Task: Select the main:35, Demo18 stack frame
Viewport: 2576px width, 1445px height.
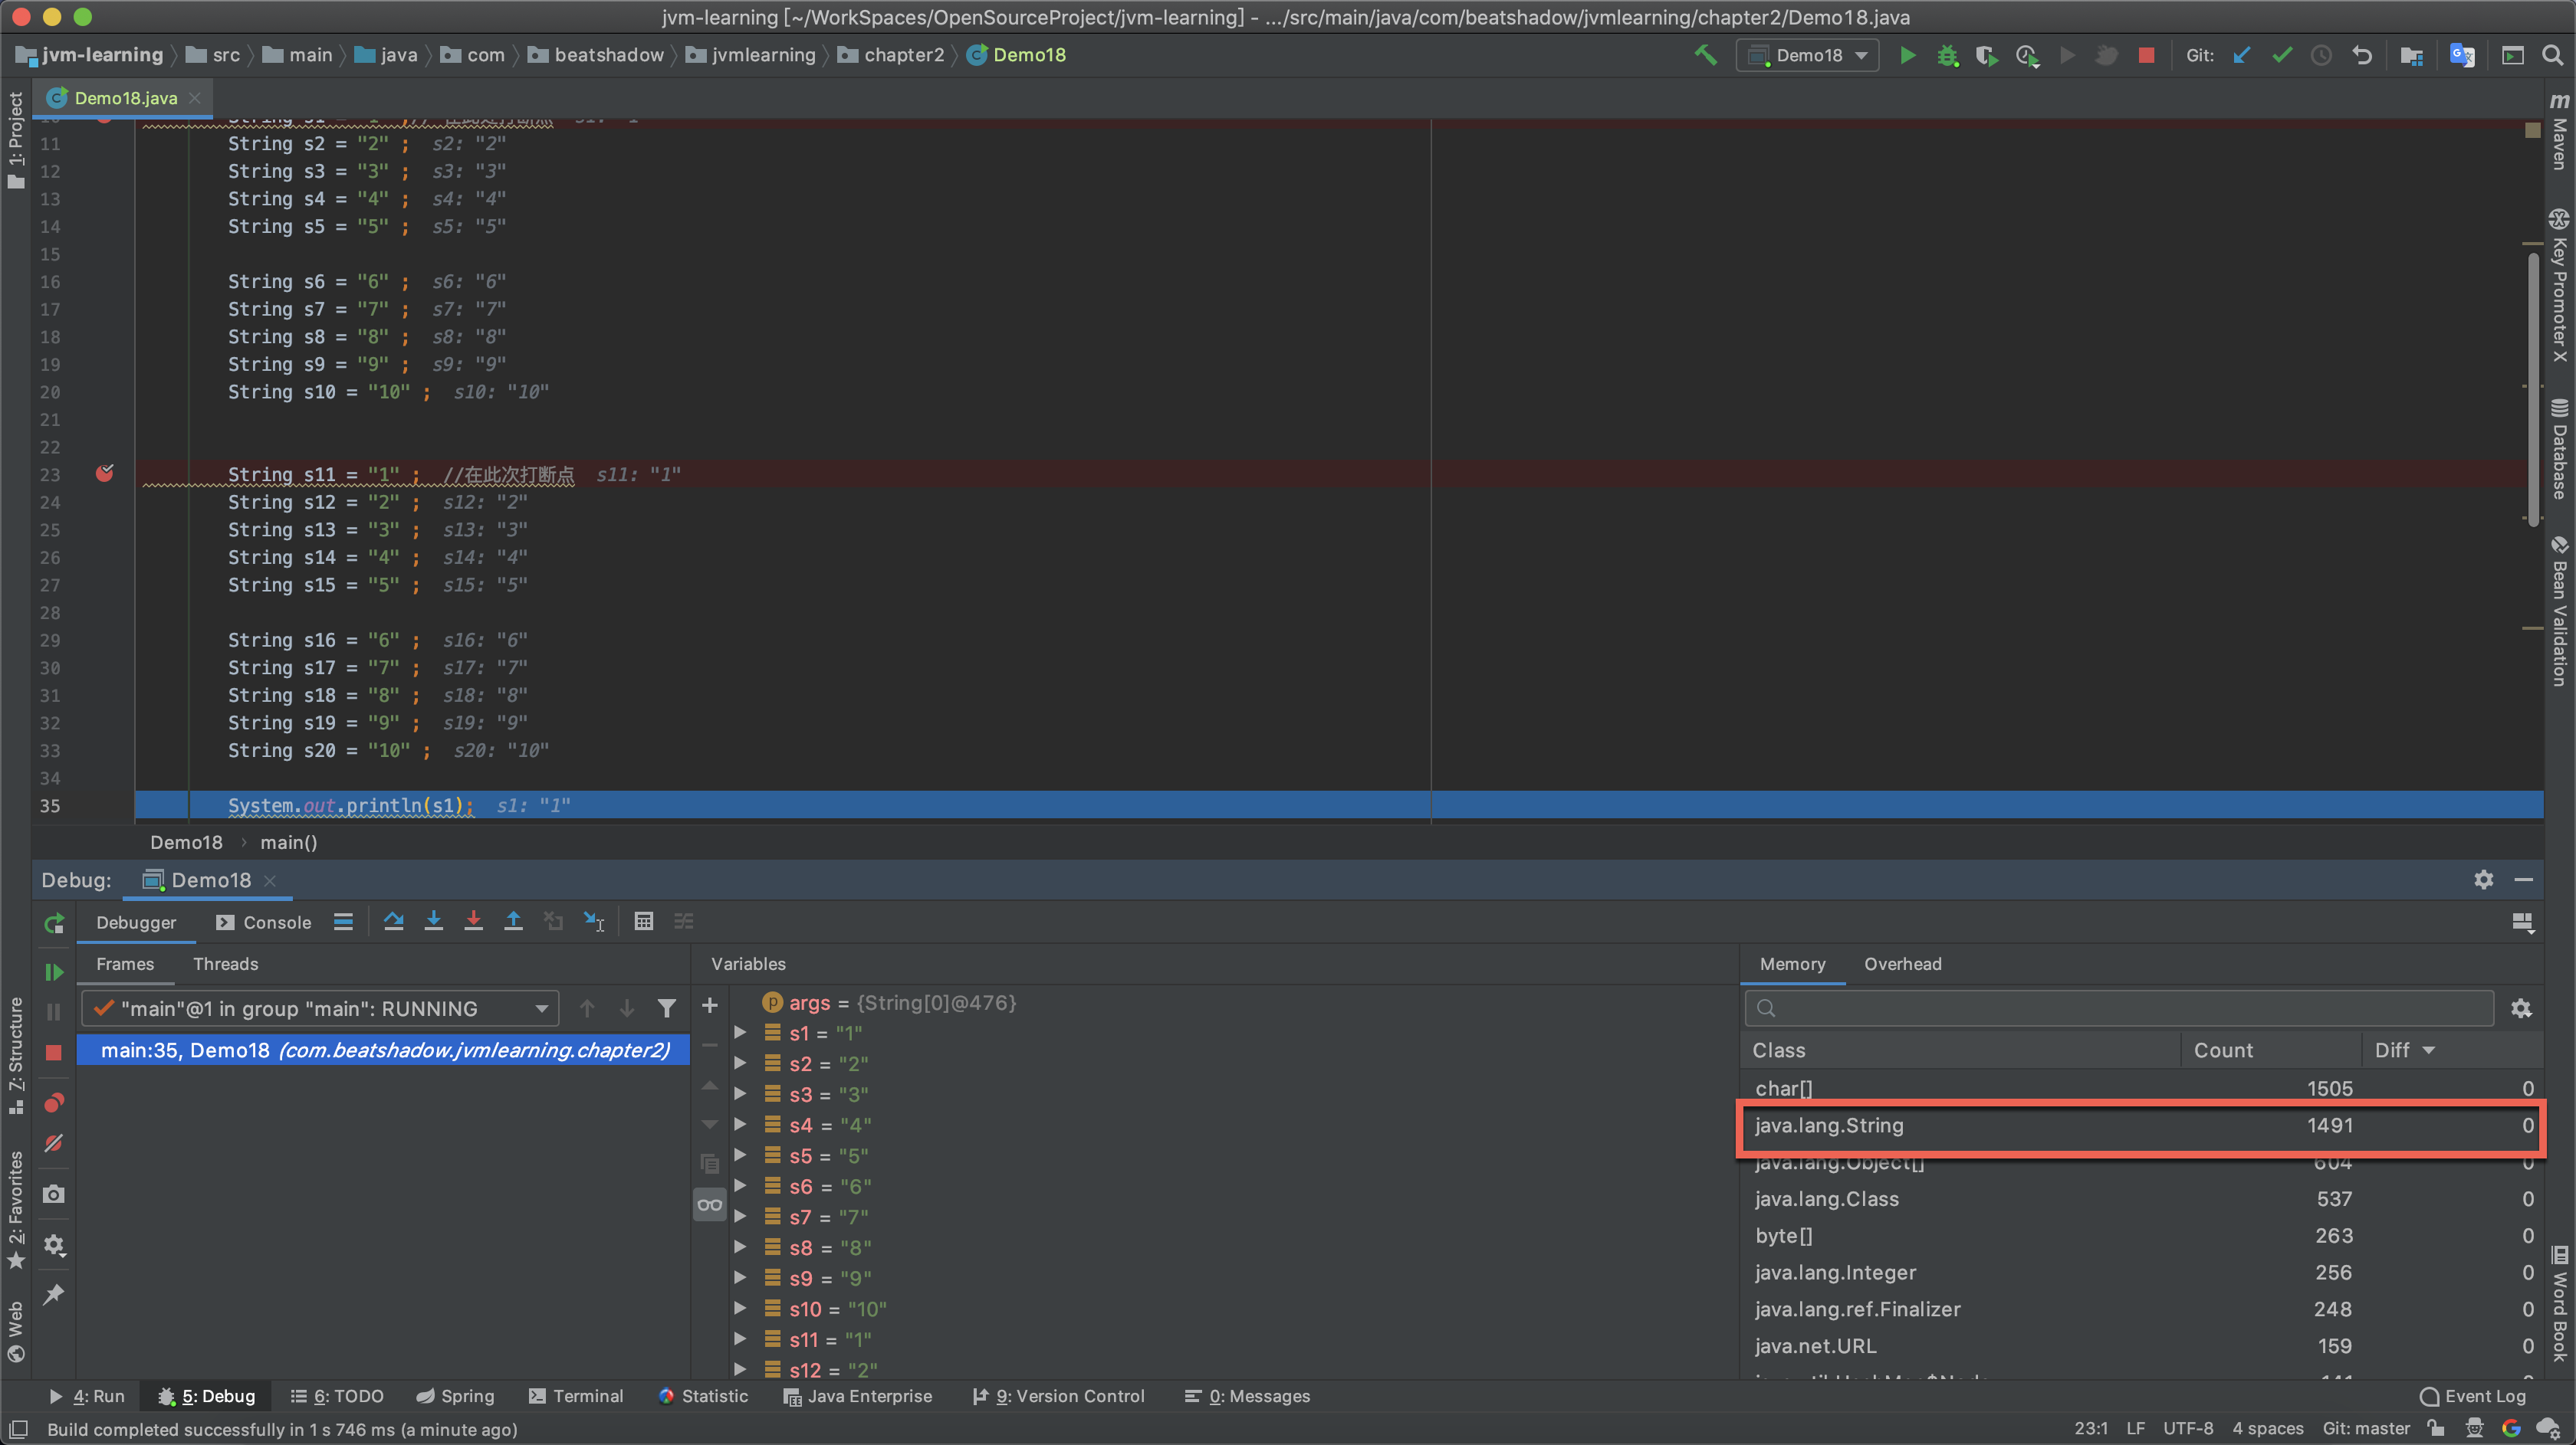Action: [x=383, y=1050]
